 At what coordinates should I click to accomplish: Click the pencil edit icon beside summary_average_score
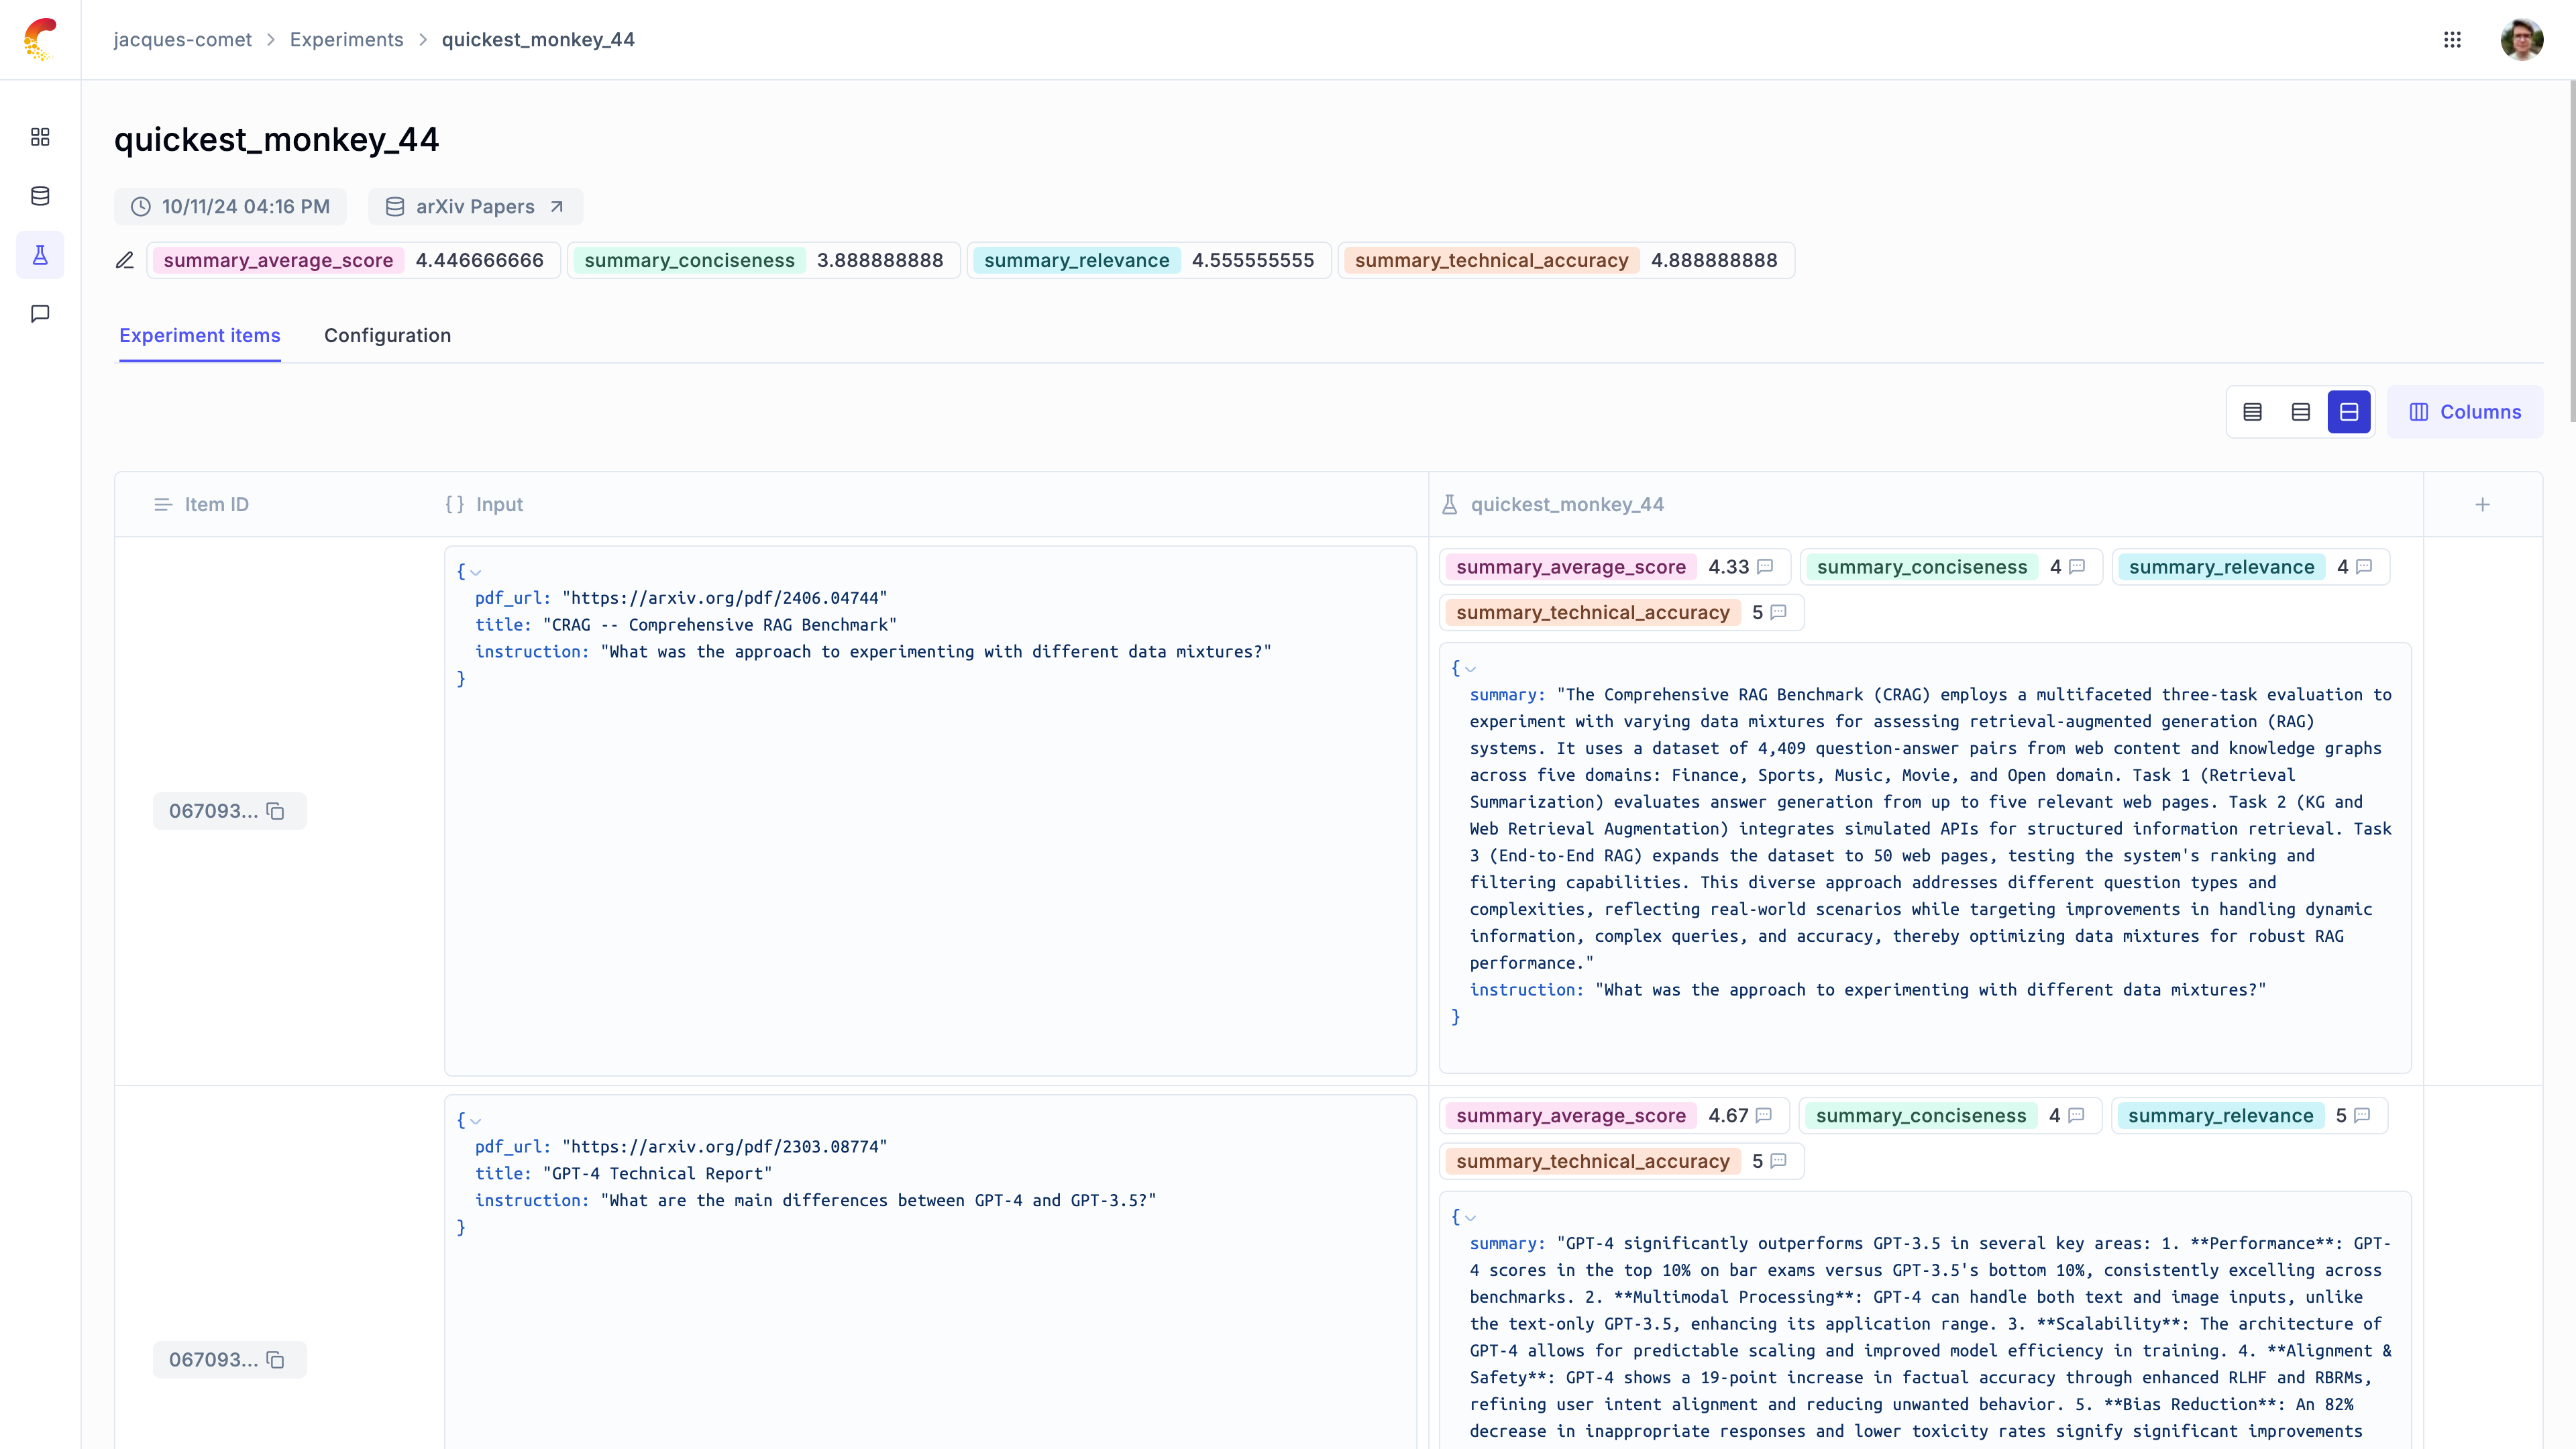point(125,261)
